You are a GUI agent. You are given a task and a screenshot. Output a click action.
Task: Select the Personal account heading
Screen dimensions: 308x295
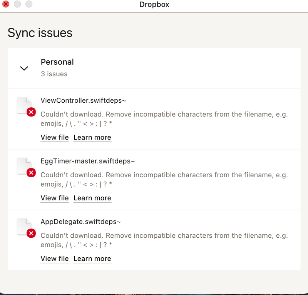pyautogui.click(x=57, y=62)
